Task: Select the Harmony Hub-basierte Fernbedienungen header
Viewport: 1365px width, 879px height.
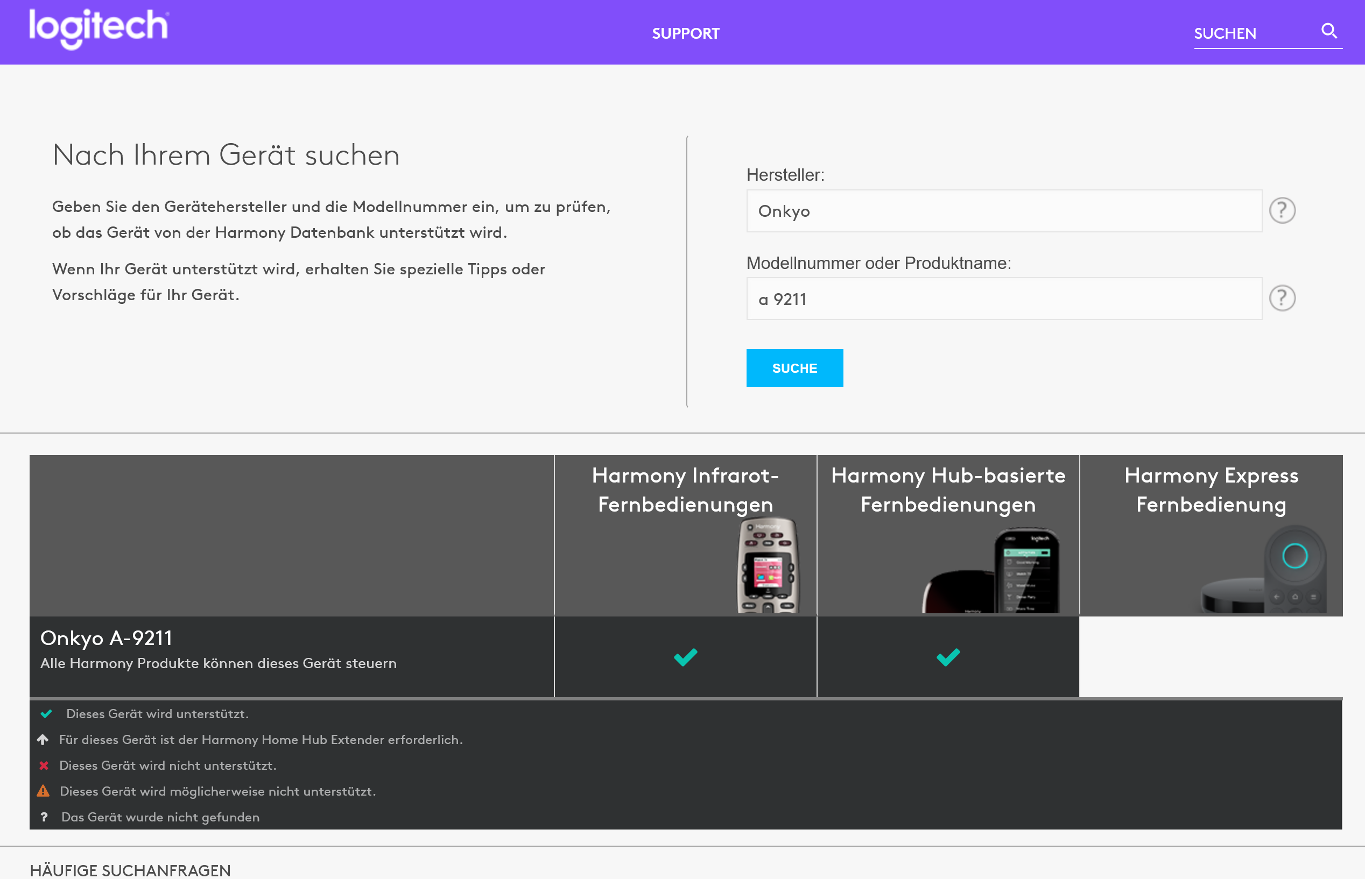Action: tap(948, 490)
